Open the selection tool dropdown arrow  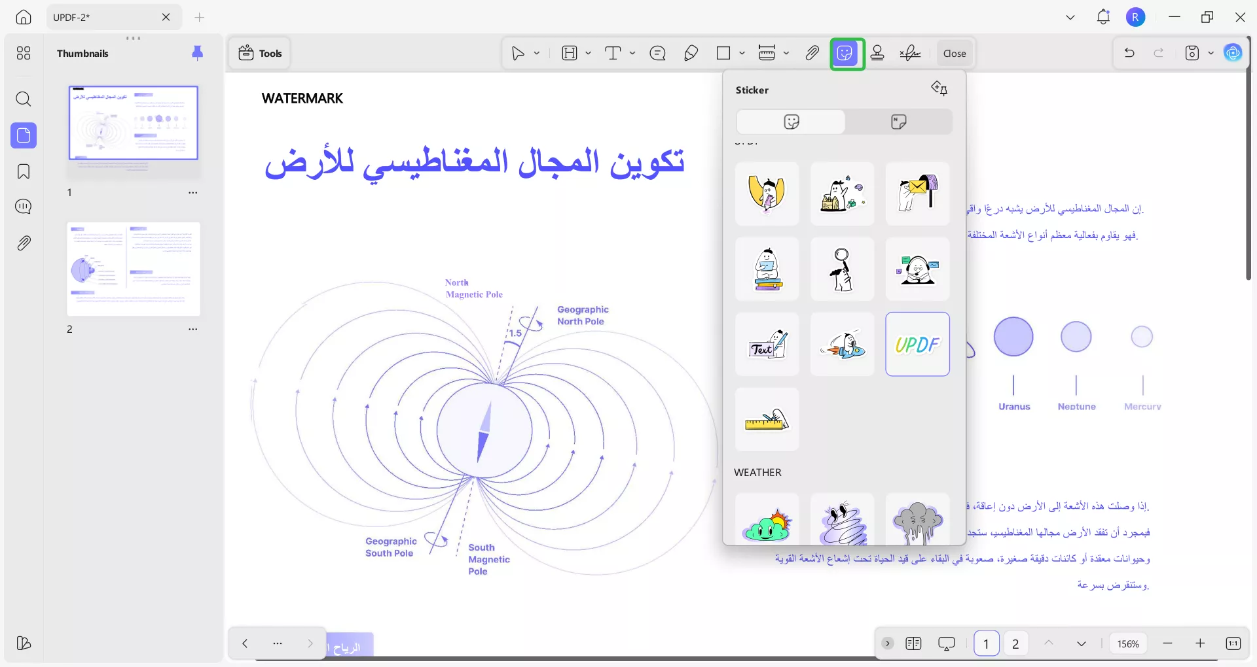click(536, 53)
